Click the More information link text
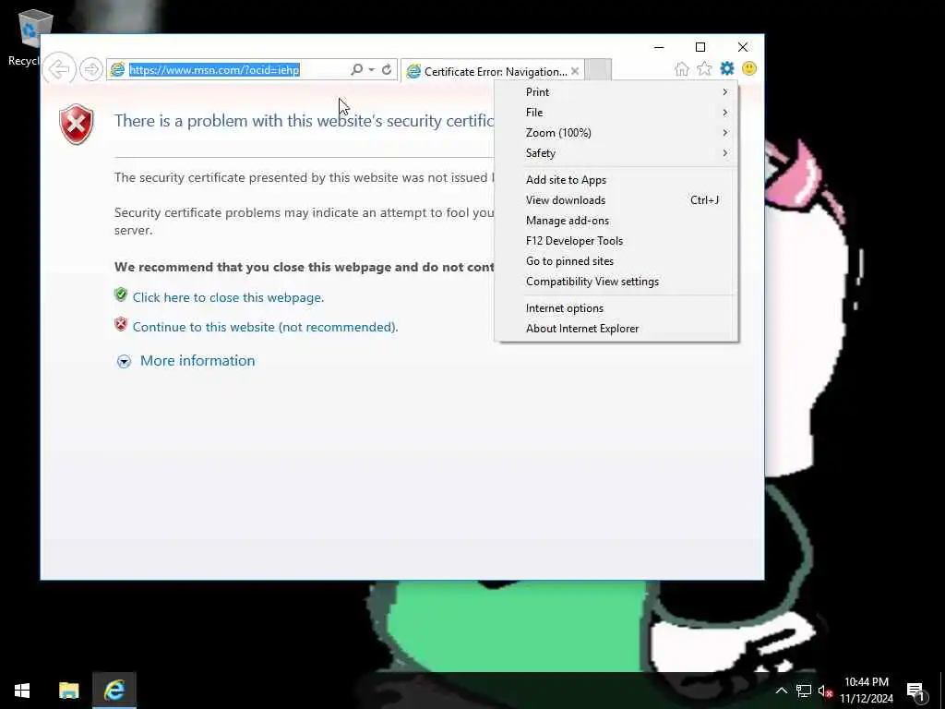 click(x=197, y=361)
